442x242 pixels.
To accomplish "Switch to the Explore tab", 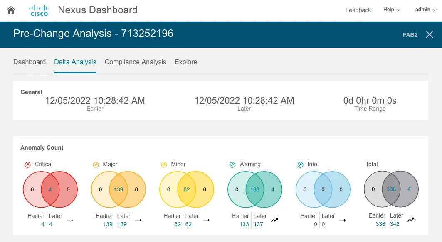I will [x=186, y=62].
